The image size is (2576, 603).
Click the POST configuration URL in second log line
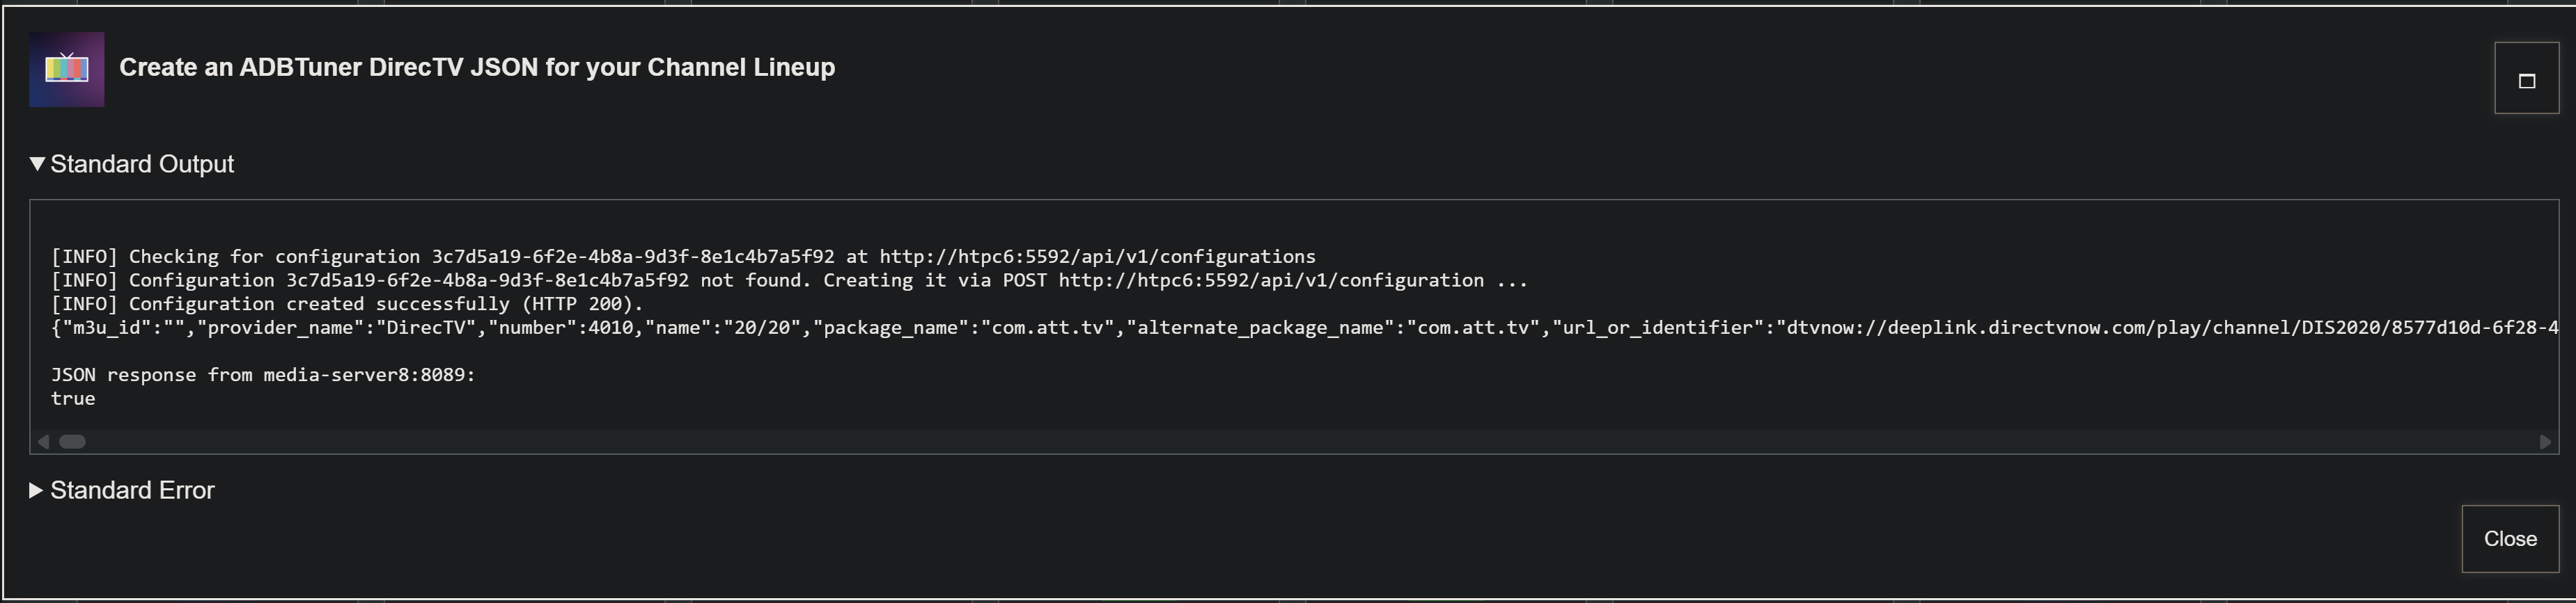[x=1270, y=280]
